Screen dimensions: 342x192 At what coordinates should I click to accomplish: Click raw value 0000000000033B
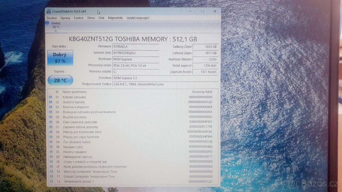pyautogui.click(x=201, y=142)
